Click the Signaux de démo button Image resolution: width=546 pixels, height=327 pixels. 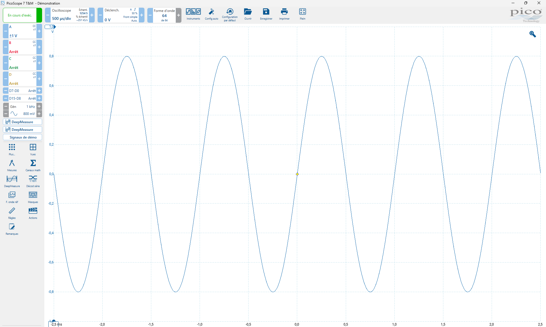pos(22,137)
